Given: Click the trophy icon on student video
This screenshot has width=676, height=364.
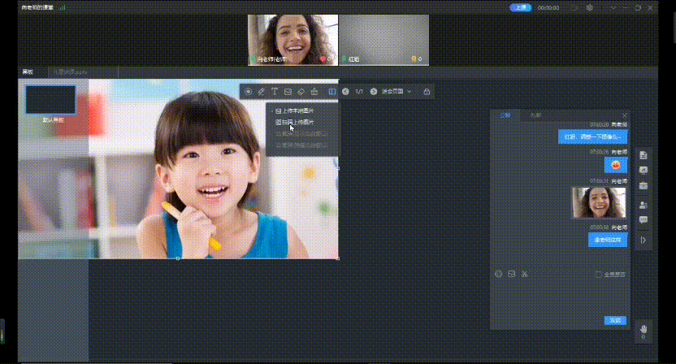Looking at the screenshot, I should tap(414, 59).
